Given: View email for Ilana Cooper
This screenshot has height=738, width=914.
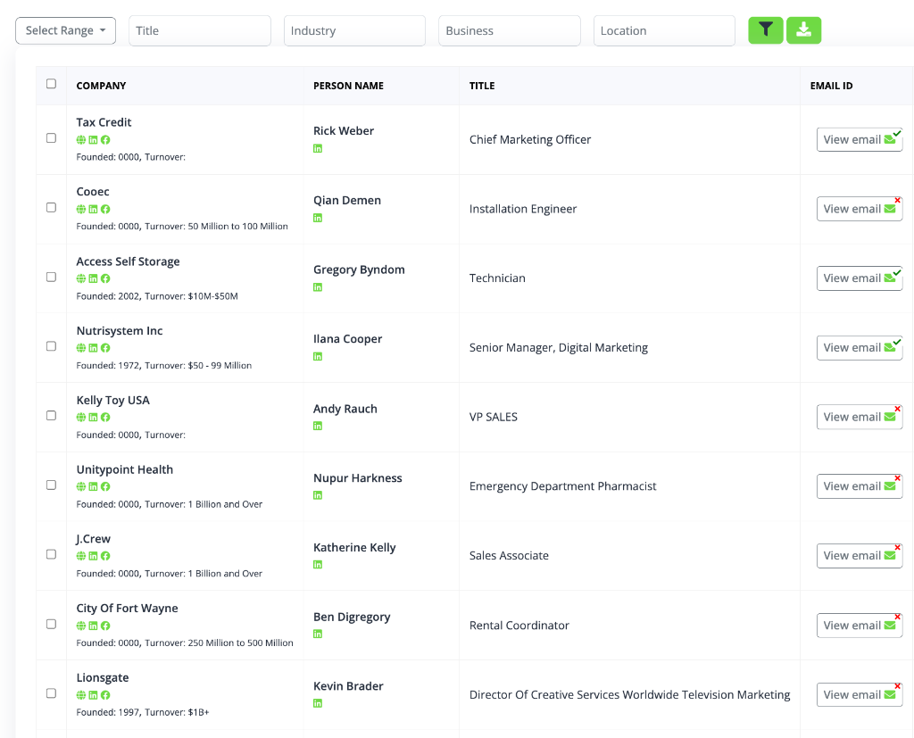Looking at the screenshot, I should click(x=860, y=348).
